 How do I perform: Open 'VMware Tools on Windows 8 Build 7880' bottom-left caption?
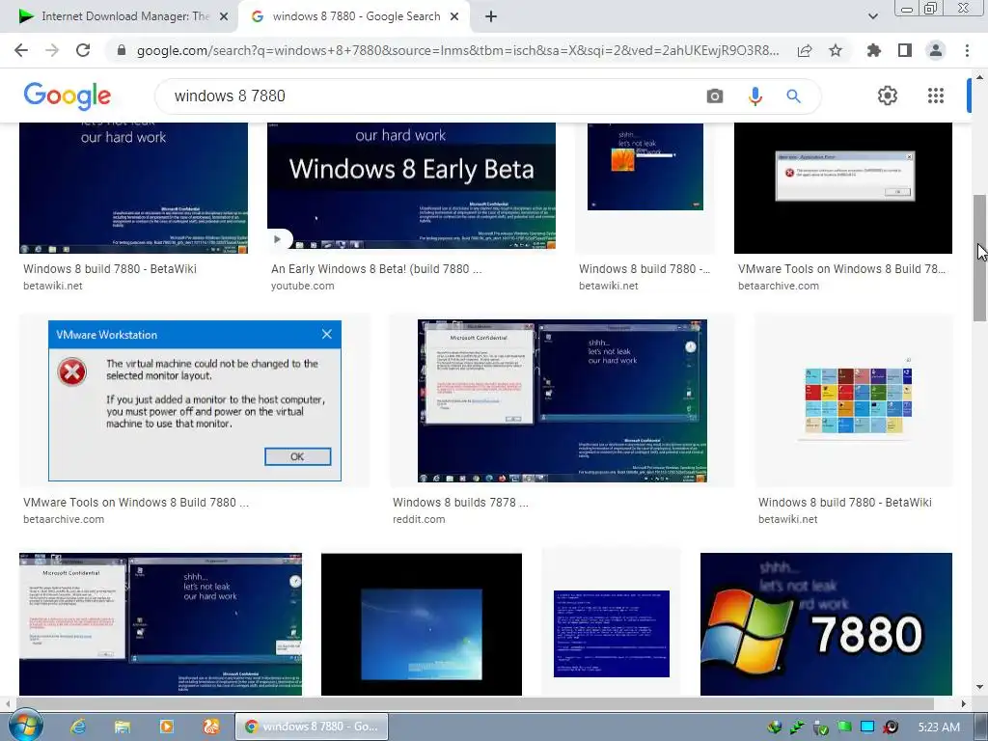point(136,502)
